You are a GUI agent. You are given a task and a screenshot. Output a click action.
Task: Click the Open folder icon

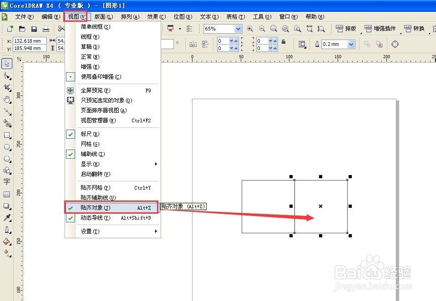click(x=22, y=29)
